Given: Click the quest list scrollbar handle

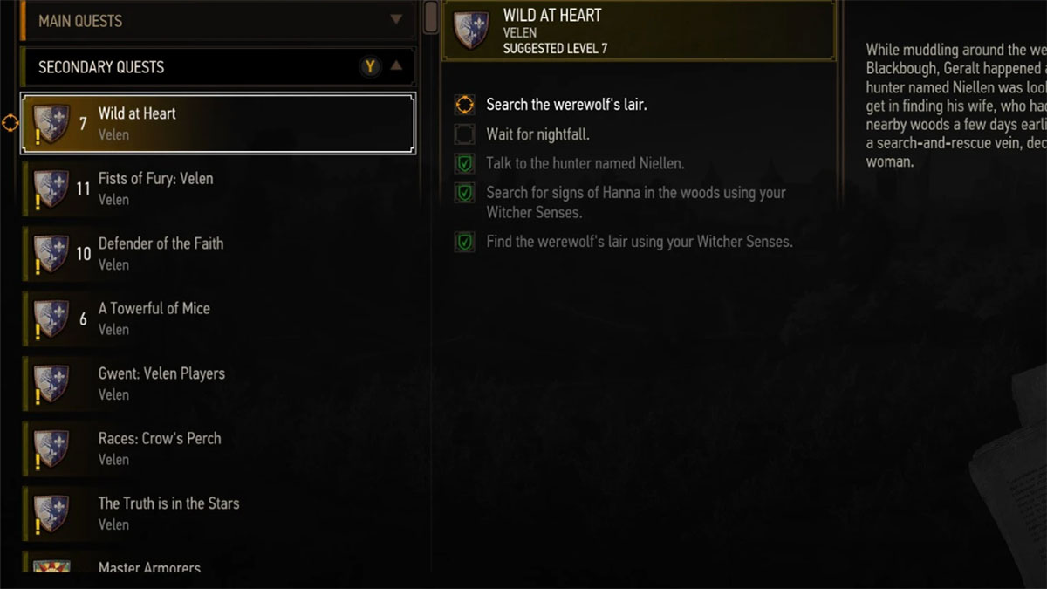Looking at the screenshot, I should 430,16.
